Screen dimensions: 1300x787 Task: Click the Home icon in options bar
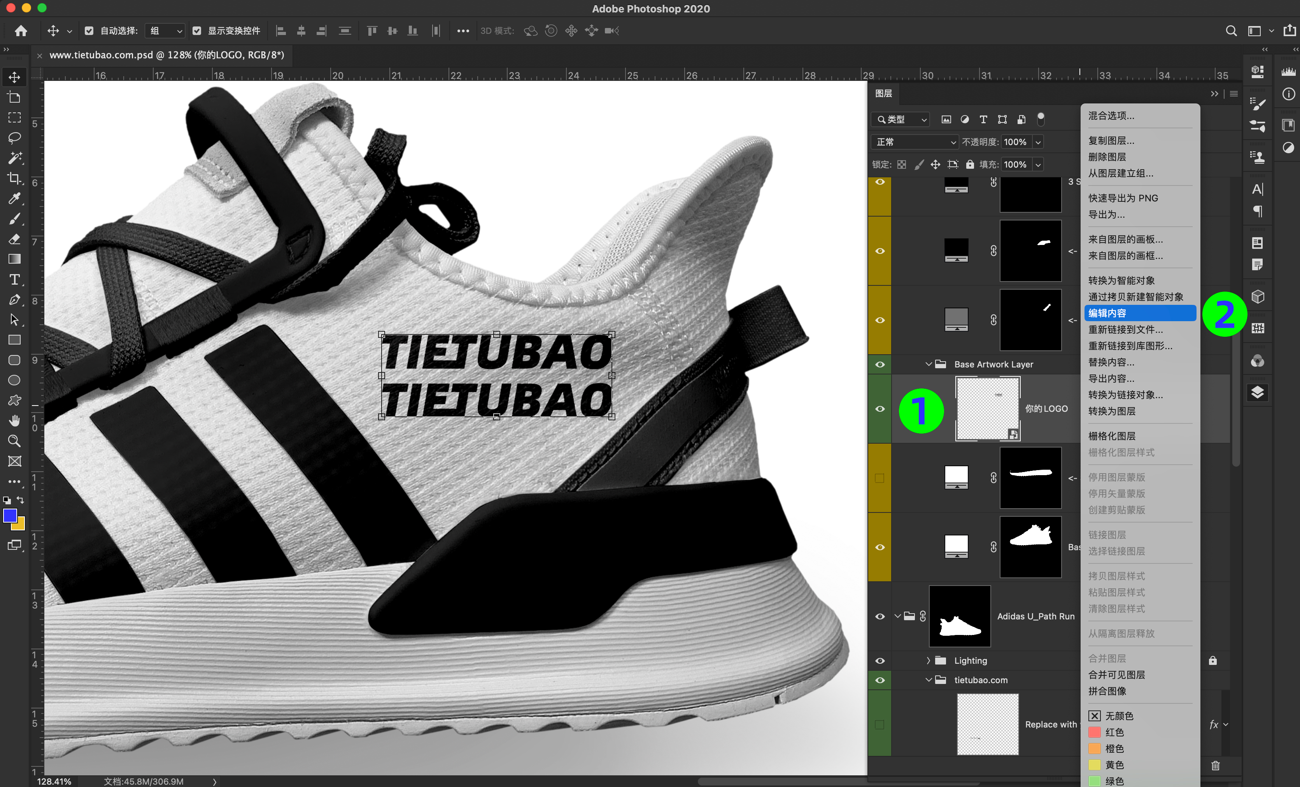pyautogui.click(x=21, y=31)
